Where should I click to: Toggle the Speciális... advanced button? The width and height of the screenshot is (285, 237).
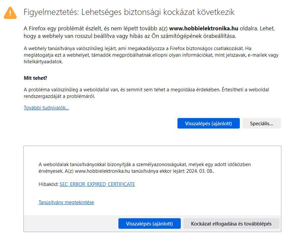point(261,124)
